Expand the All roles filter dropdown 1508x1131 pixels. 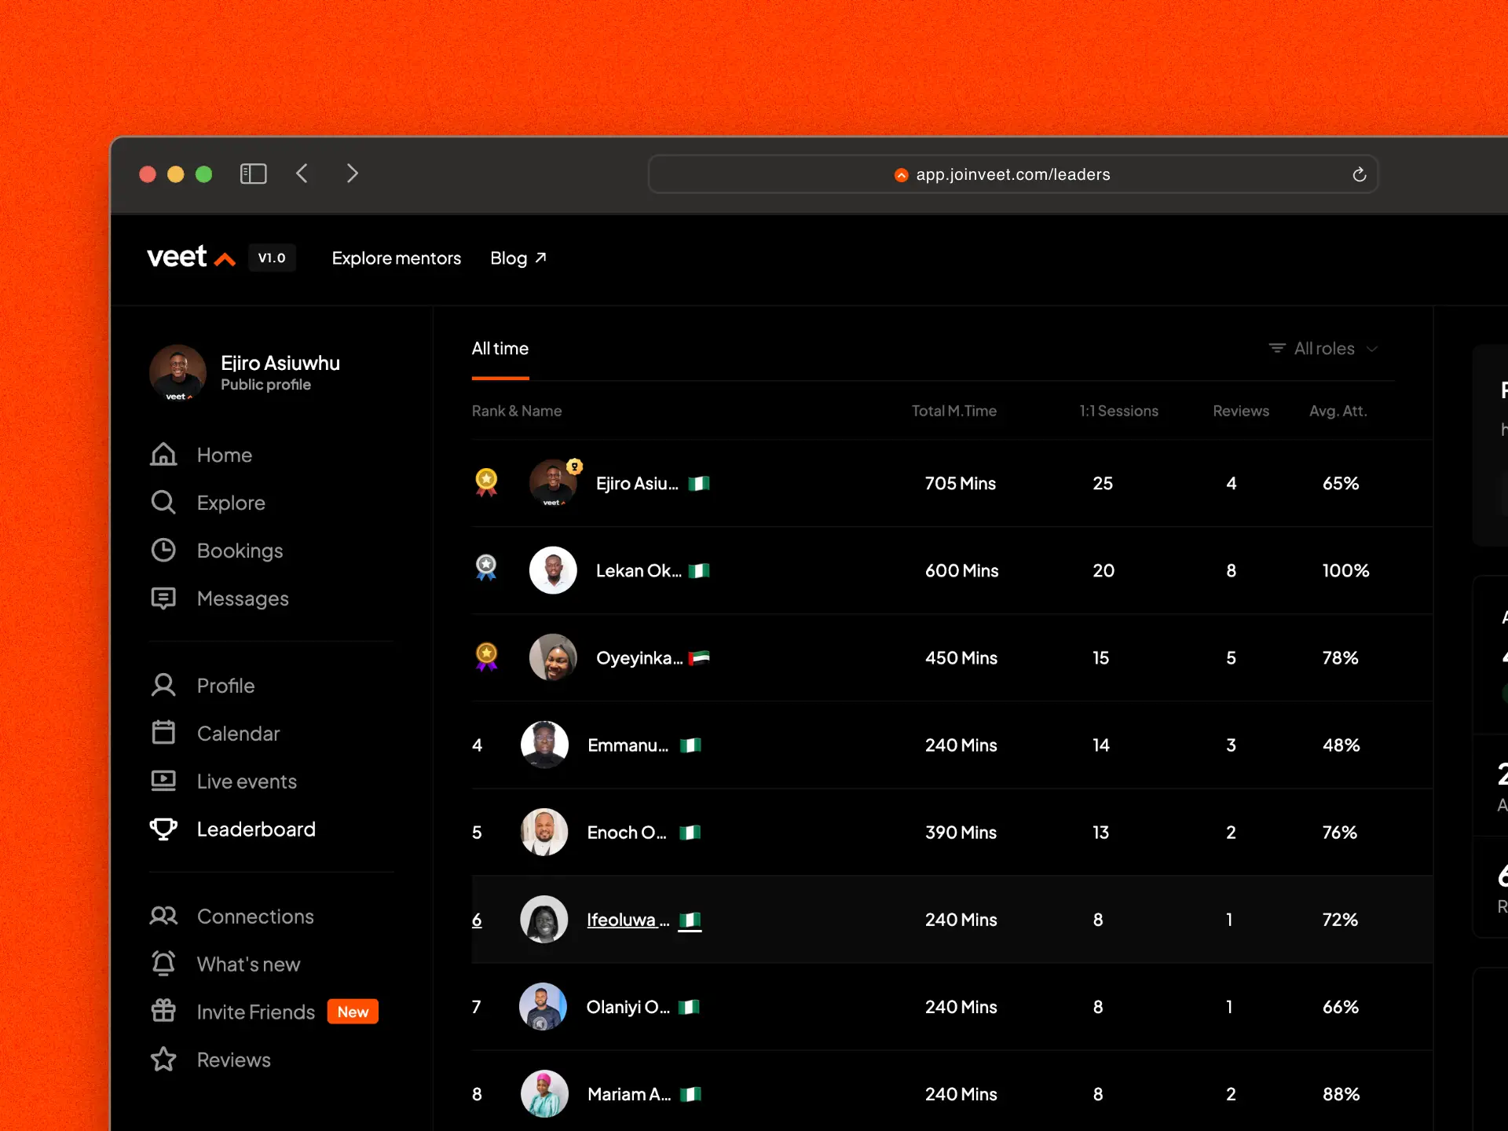[1323, 349]
